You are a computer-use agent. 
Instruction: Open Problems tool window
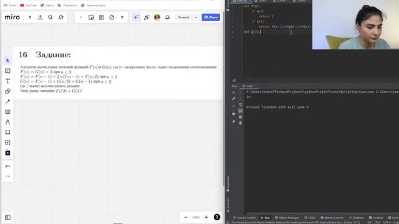pyautogui.click(x=357, y=218)
